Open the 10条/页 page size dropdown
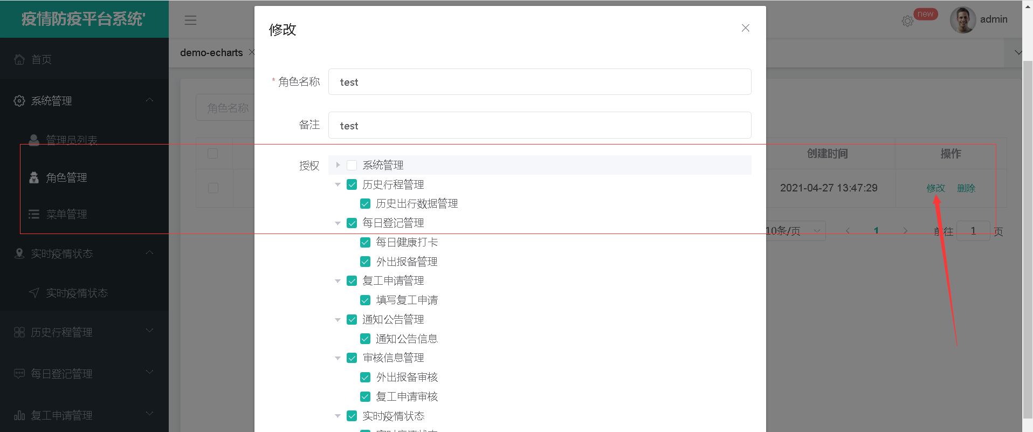This screenshot has height=432, width=1033. click(x=795, y=231)
